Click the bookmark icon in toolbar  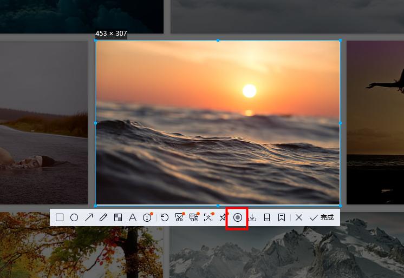[282, 217]
